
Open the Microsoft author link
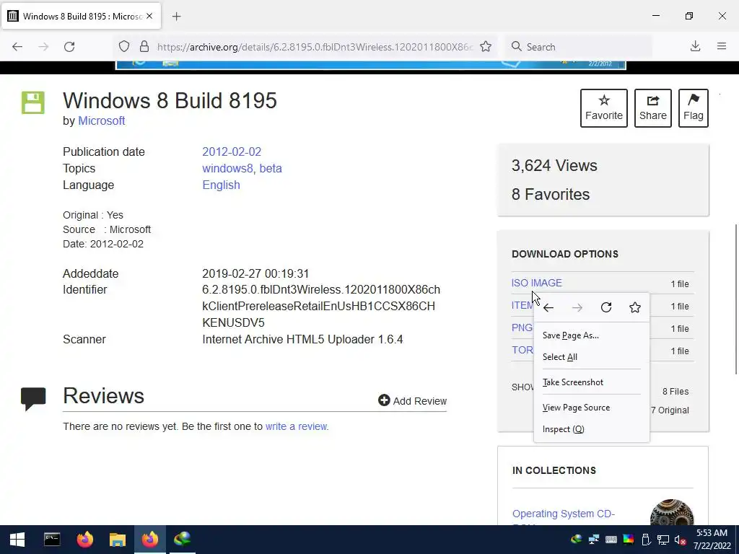(101, 120)
